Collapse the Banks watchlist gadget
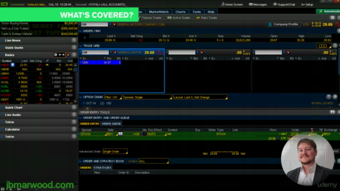340x191 pixels. point(2,55)
